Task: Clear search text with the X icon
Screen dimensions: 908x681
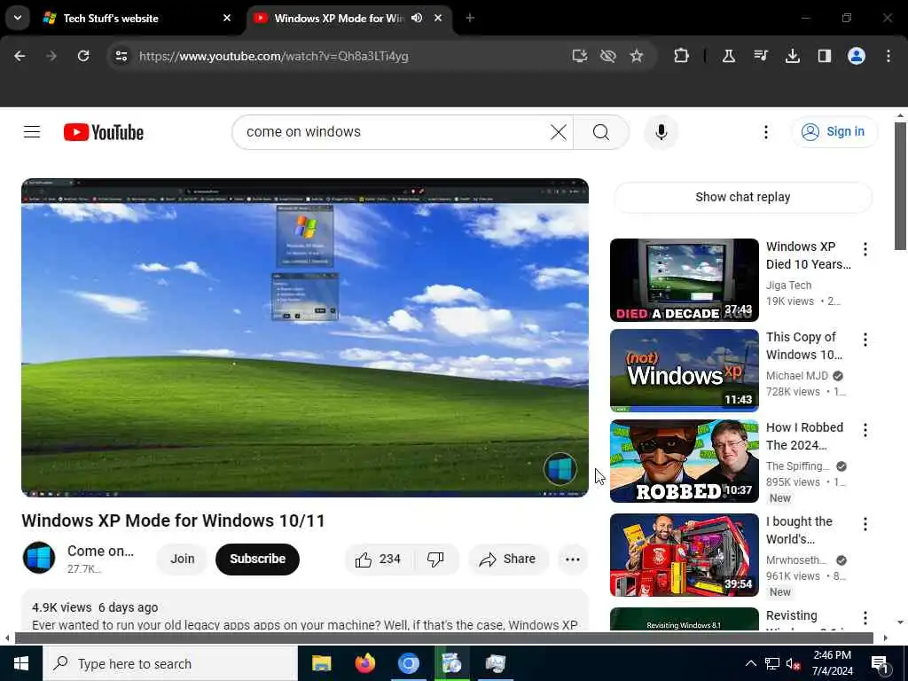Action: click(x=559, y=132)
